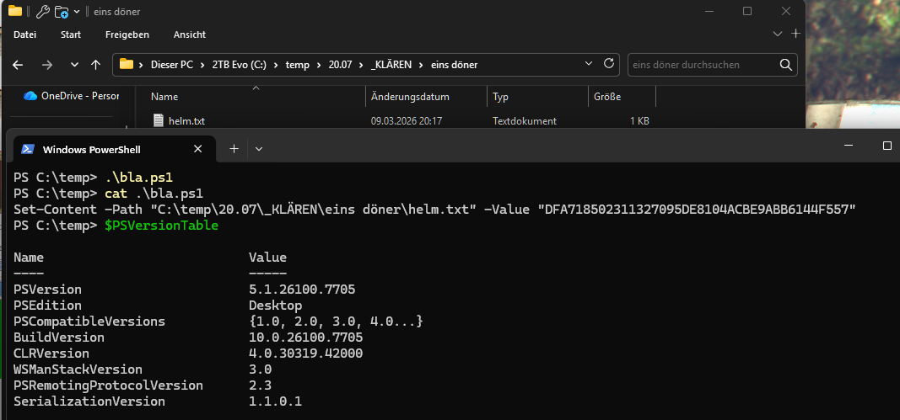Expand the quick access toolbar customize arrow
900x420 pixels.
point(77,12)
